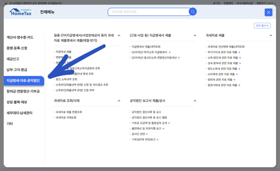
Task: Collapse the 과세자료 제출 section chevron
Action: pos(271,35)
